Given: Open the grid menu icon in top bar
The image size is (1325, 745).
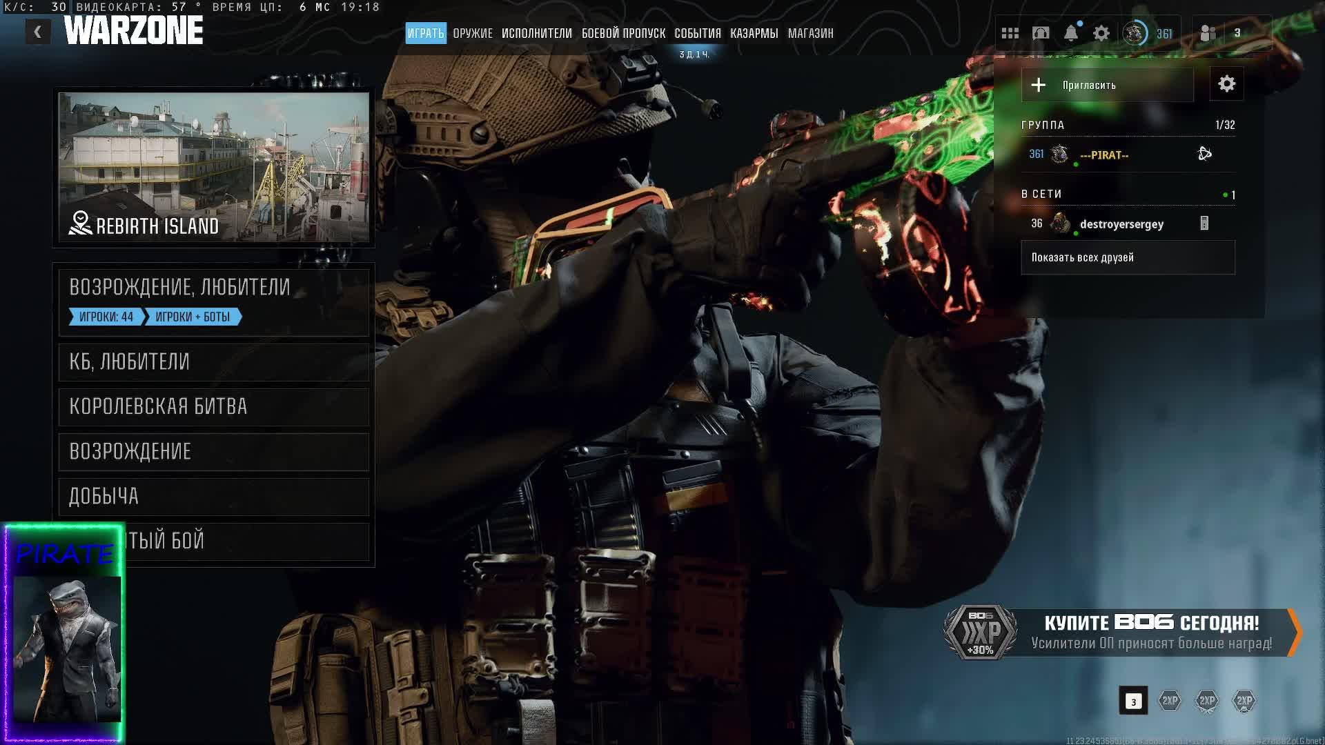Looking at the screenshot, I should [x=1010, y=33].
